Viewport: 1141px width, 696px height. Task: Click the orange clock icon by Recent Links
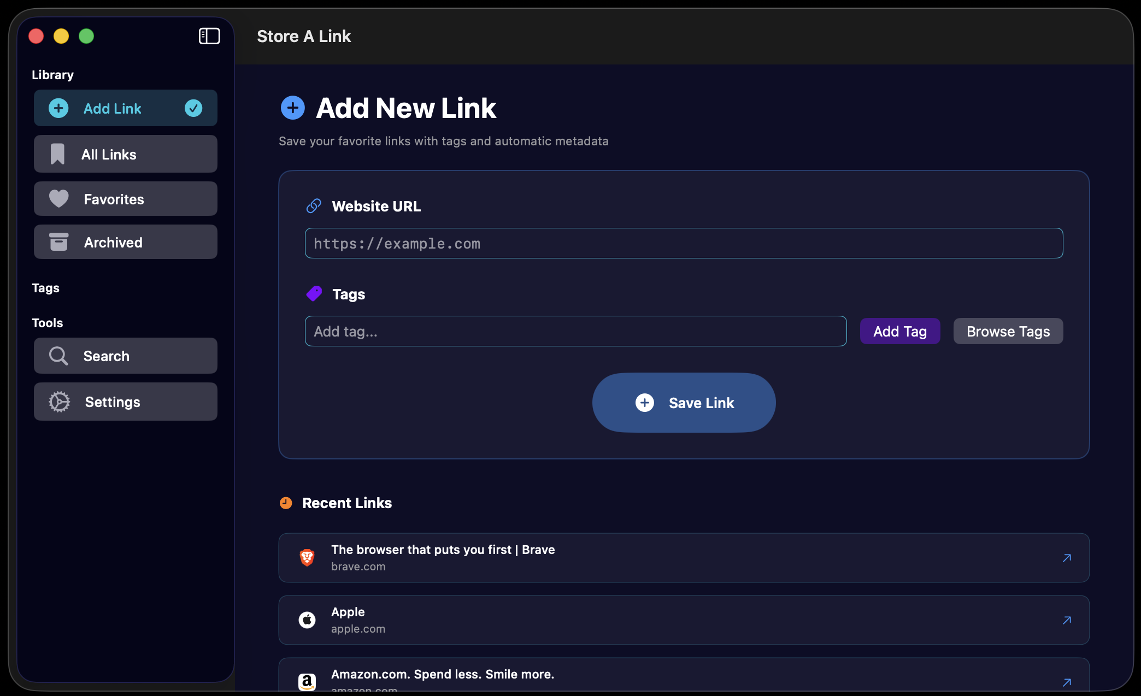click(286, 503)
